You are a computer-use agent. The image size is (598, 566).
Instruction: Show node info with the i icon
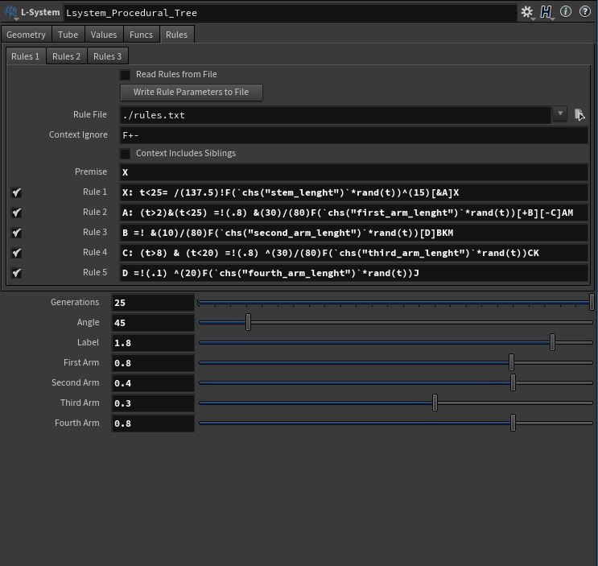(566, 12)
